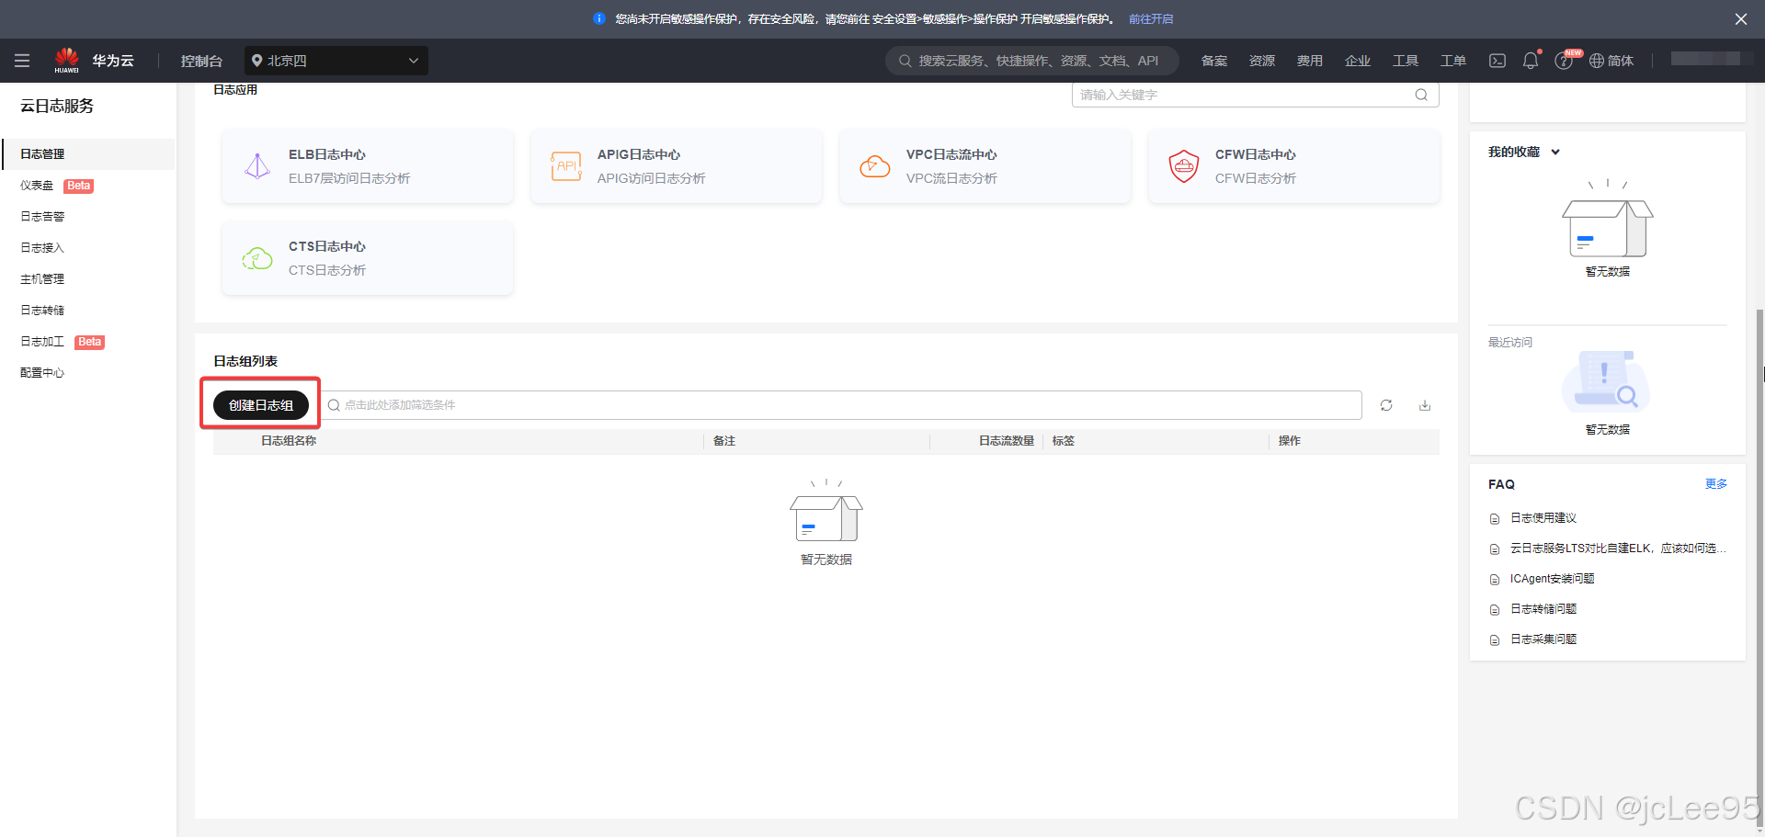Open 工单 in top navigation
This screenshot has width=1765, height=837.
tap(1453, 61)
